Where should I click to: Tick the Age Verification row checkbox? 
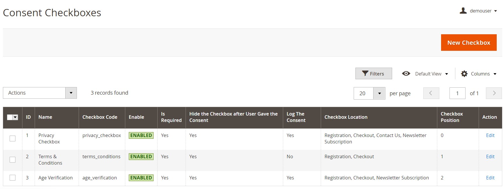[13, 178]
